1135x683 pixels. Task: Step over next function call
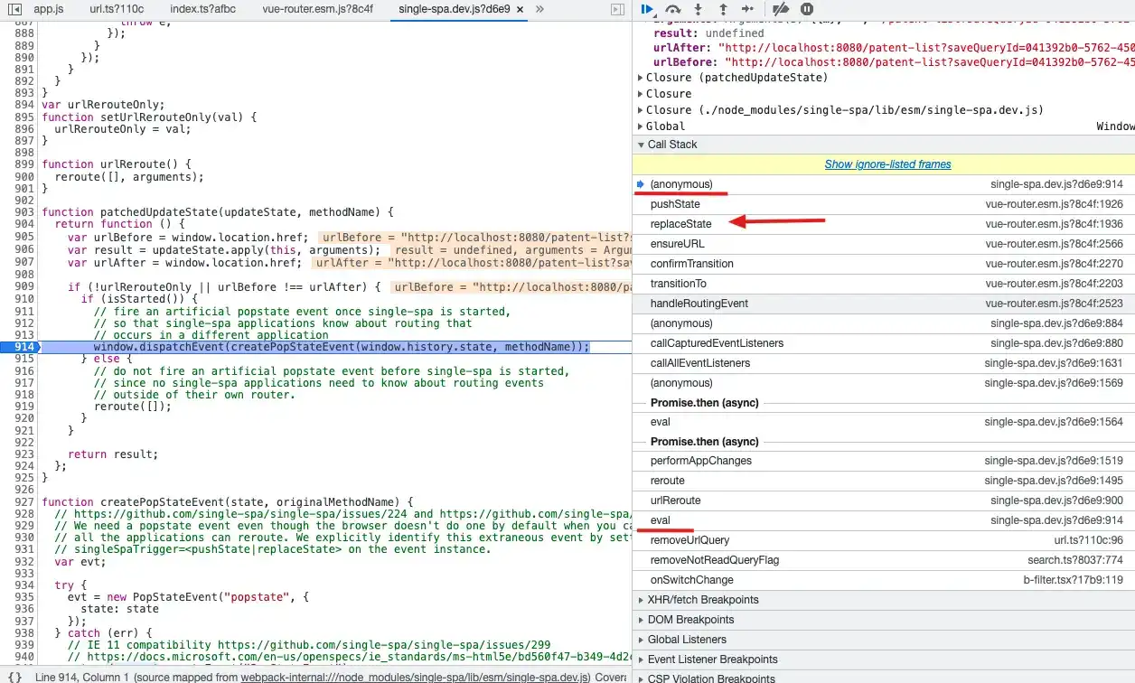point(673,9)
